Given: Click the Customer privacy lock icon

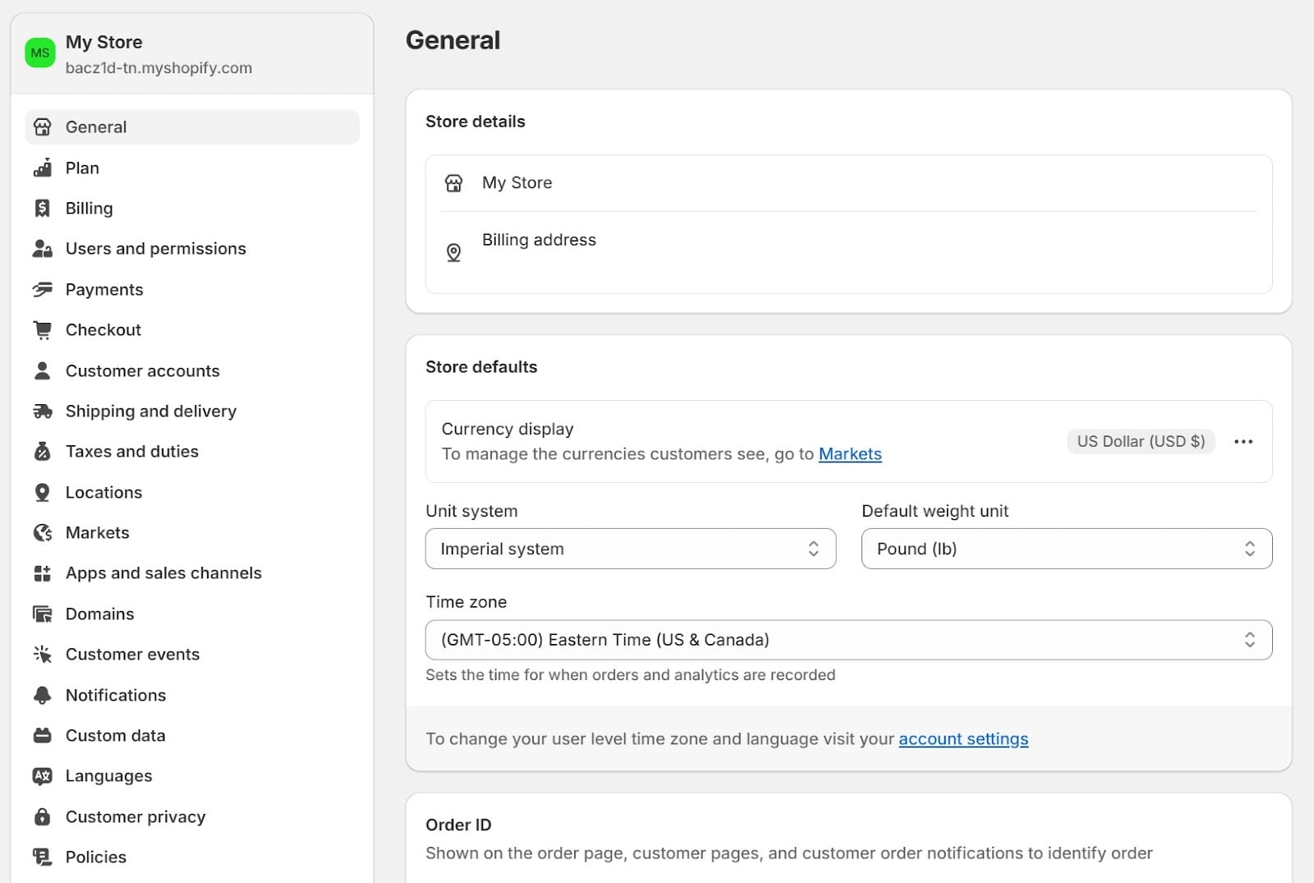Looking at the screenshot, I should (42, 816).
